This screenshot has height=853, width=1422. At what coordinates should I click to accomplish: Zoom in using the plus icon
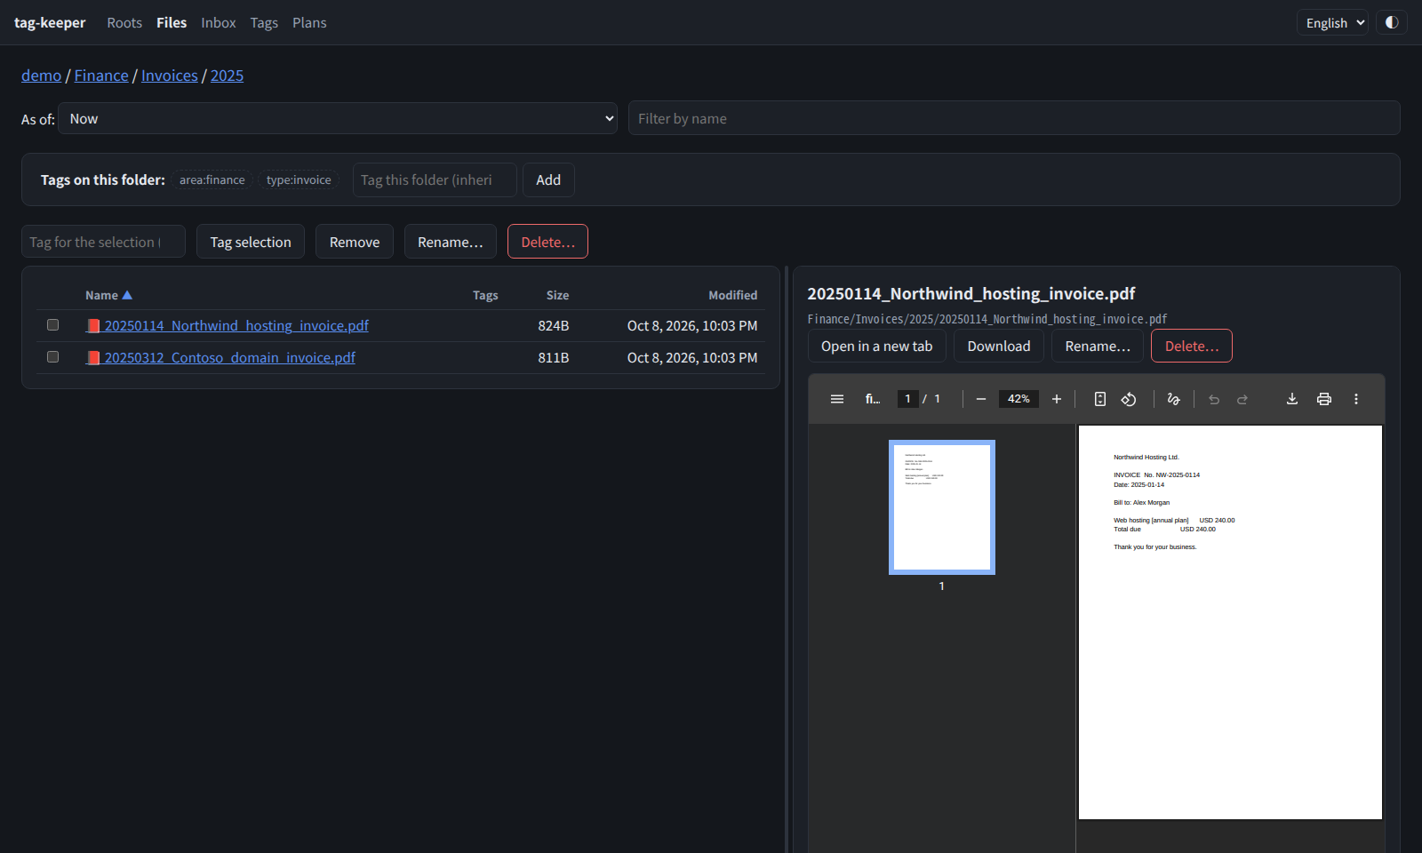tap(1057, 399)
